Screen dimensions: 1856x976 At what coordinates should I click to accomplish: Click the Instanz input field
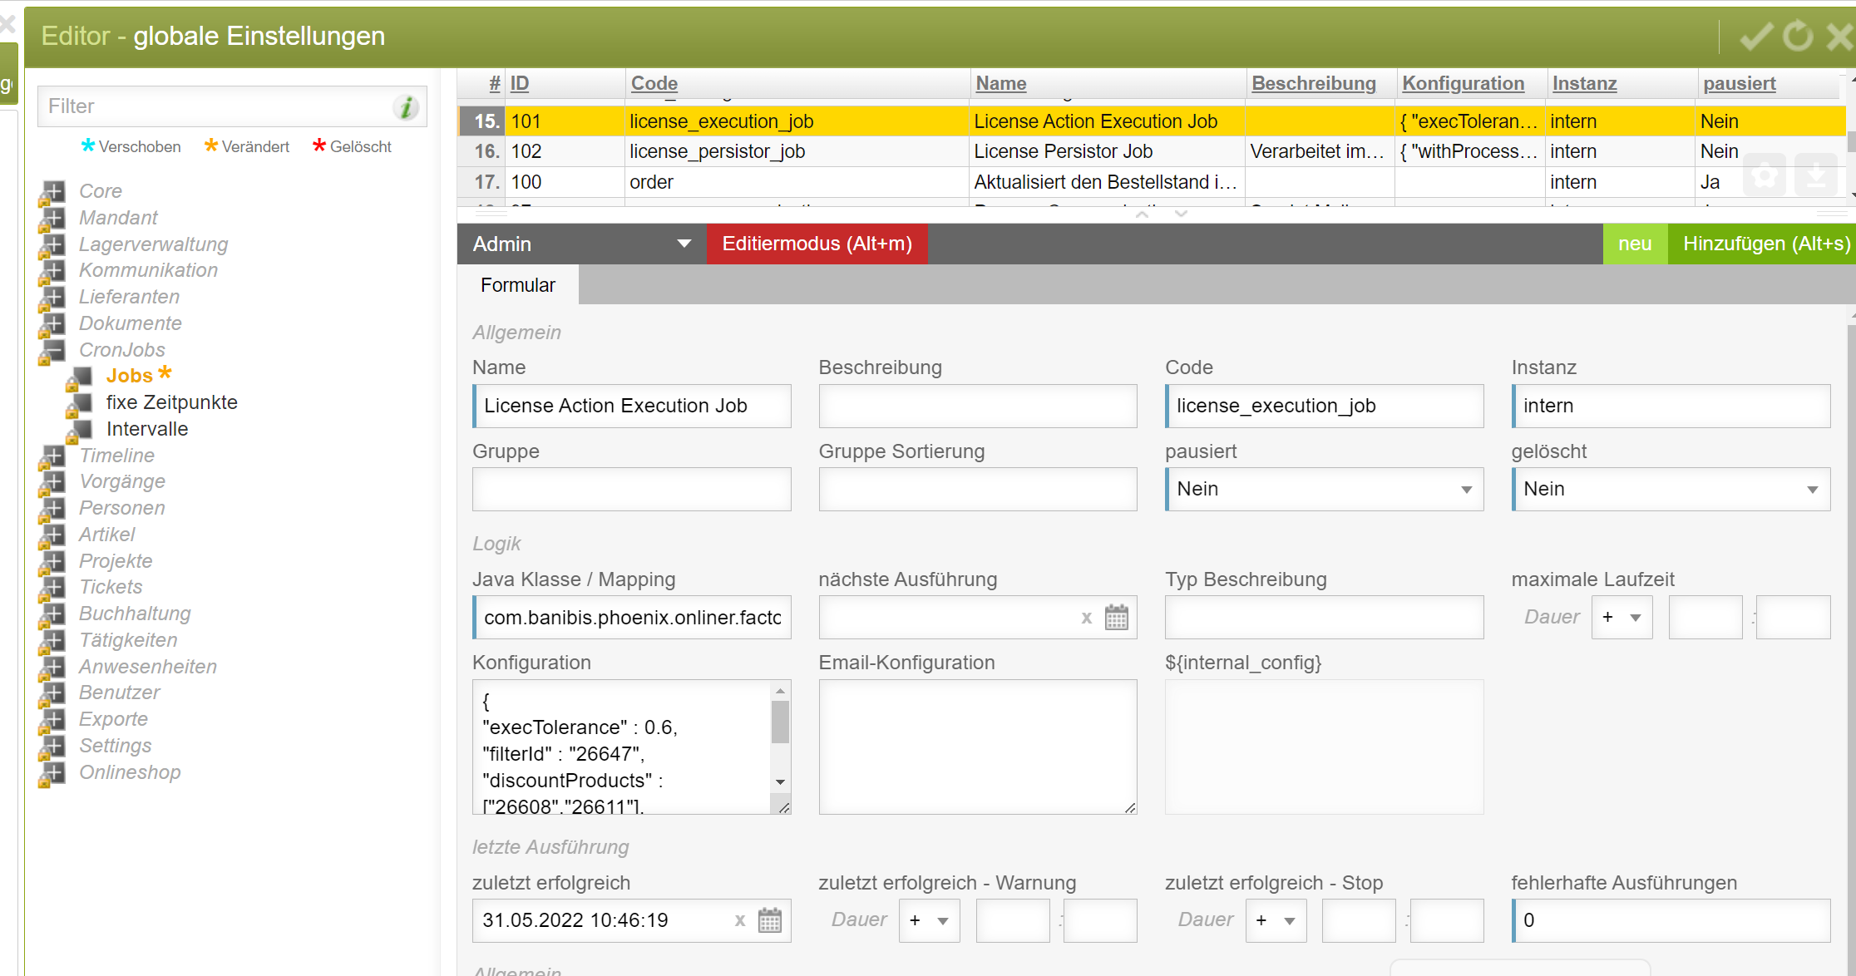(1671, 406)
